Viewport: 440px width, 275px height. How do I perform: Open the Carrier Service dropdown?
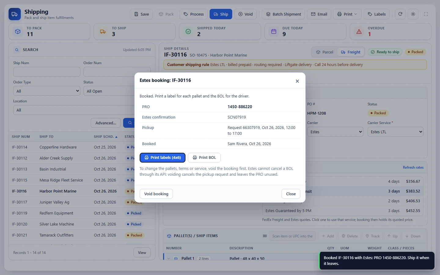click(395, 132)
